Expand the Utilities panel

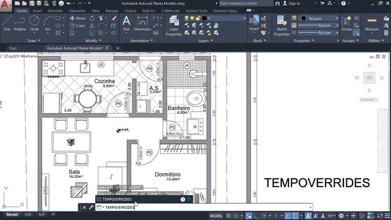[x=376, y=41]
